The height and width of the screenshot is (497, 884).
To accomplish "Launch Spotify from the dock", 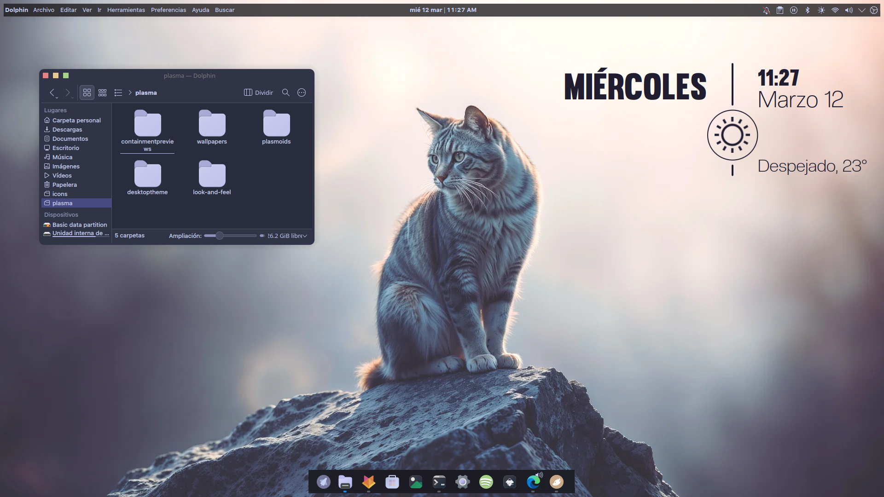I will click(x=486, y=482).
